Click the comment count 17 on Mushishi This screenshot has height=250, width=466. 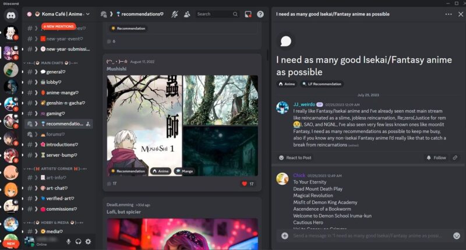tap(112, 184)
